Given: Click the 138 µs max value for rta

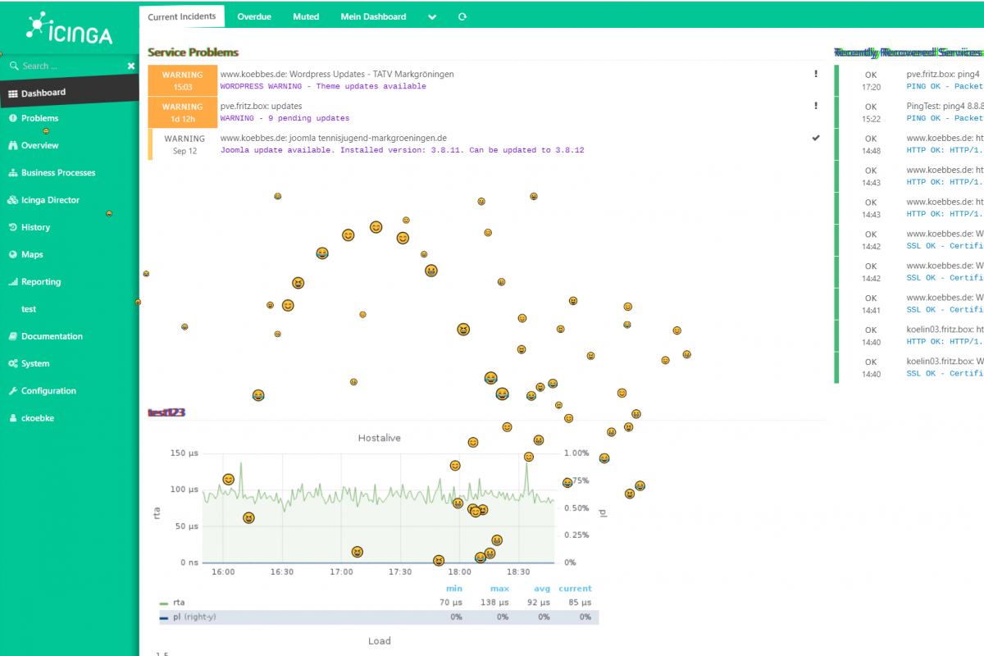Looking at the screenshot, I should coord(496,603).
